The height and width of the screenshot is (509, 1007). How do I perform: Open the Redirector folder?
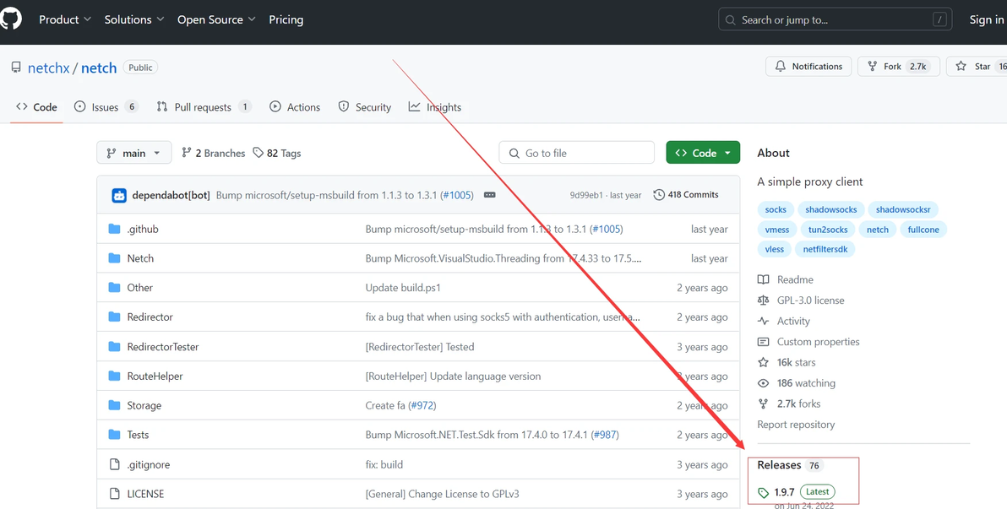(150, 317)
